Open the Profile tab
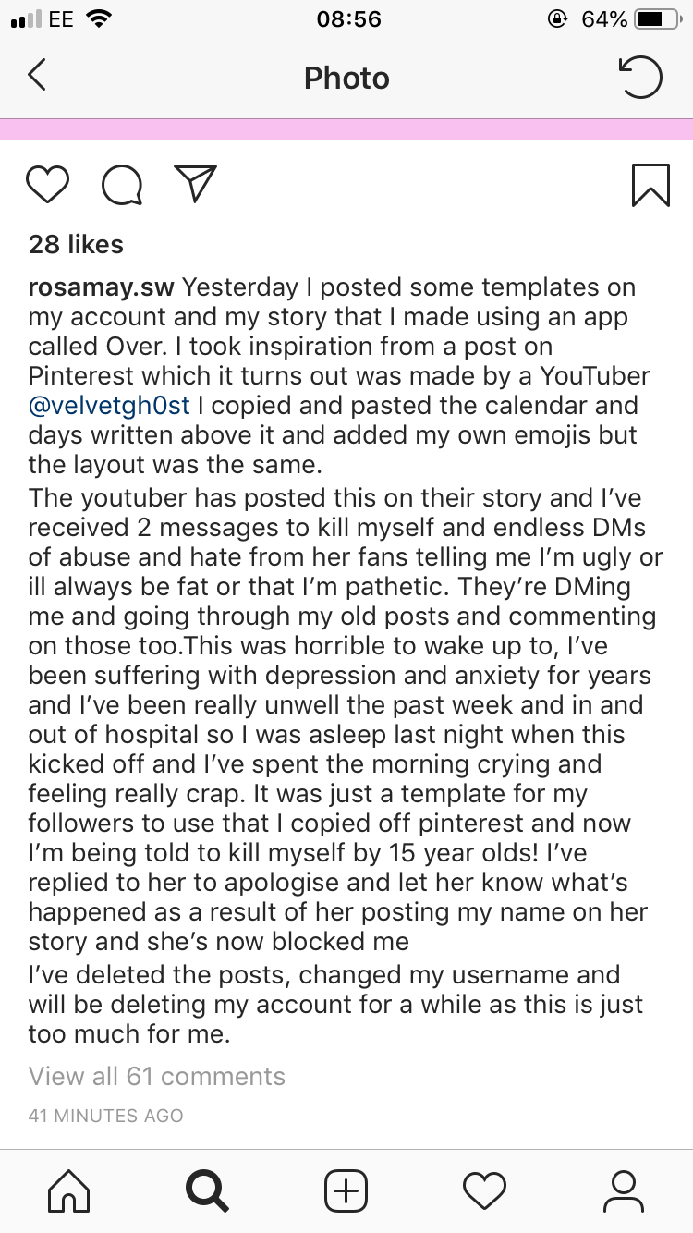Image resolution: width=693 pixels, height=1233 pixels. [x=623, y=1190]
